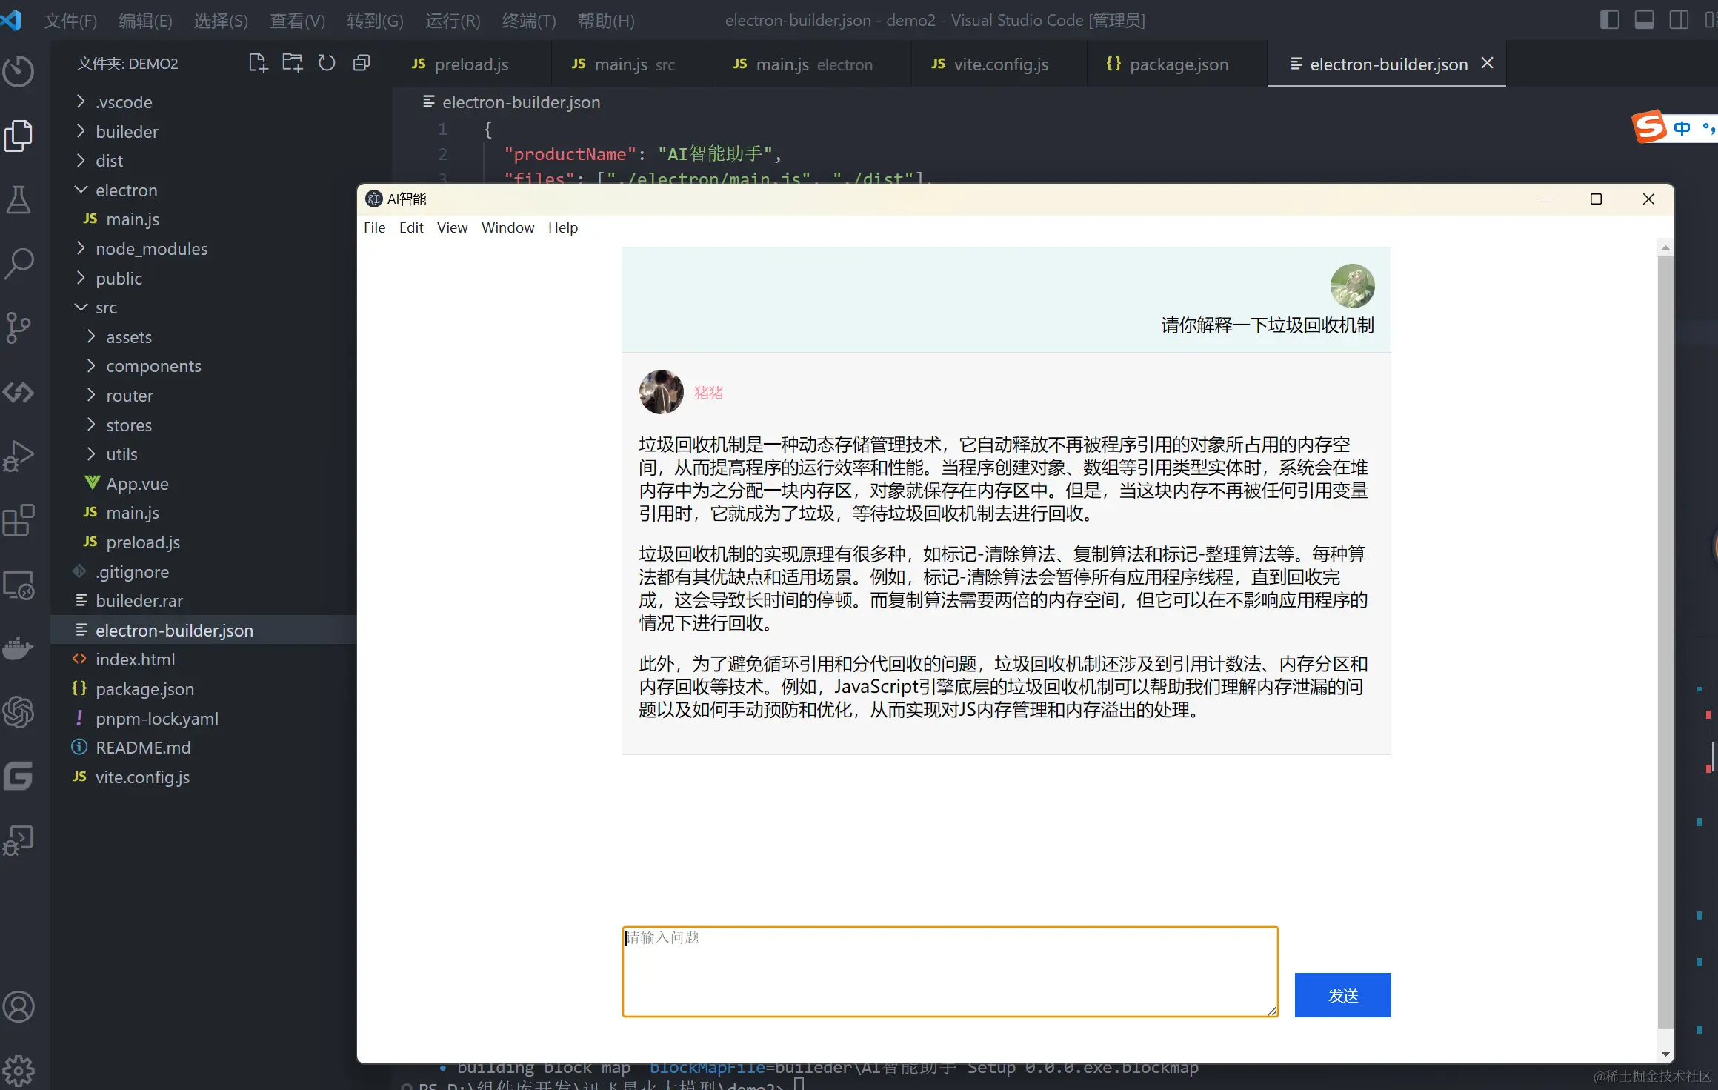Click the 发送 send button

pyautogui.click(x=1342, y=995)
